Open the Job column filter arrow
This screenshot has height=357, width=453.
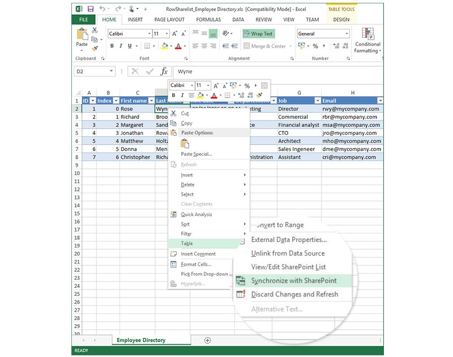pos(318,101)
